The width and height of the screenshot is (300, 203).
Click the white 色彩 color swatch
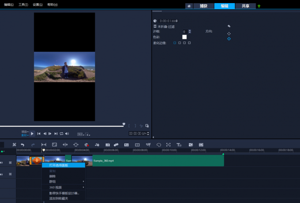(184, 37)
